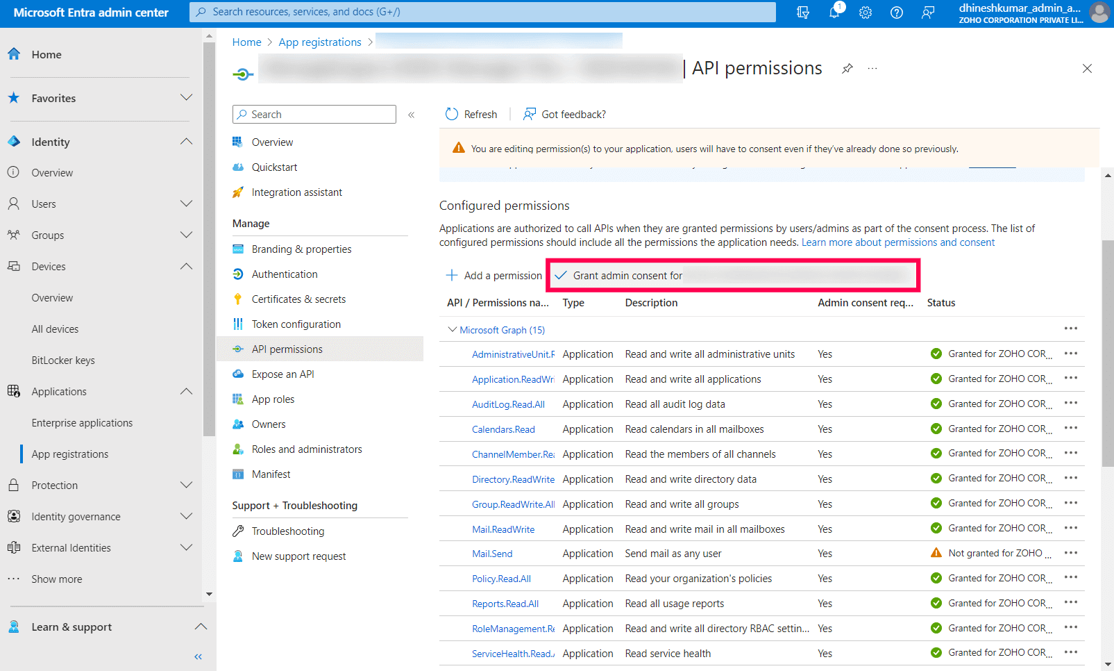Open user account avatar

coord(1099,13)
